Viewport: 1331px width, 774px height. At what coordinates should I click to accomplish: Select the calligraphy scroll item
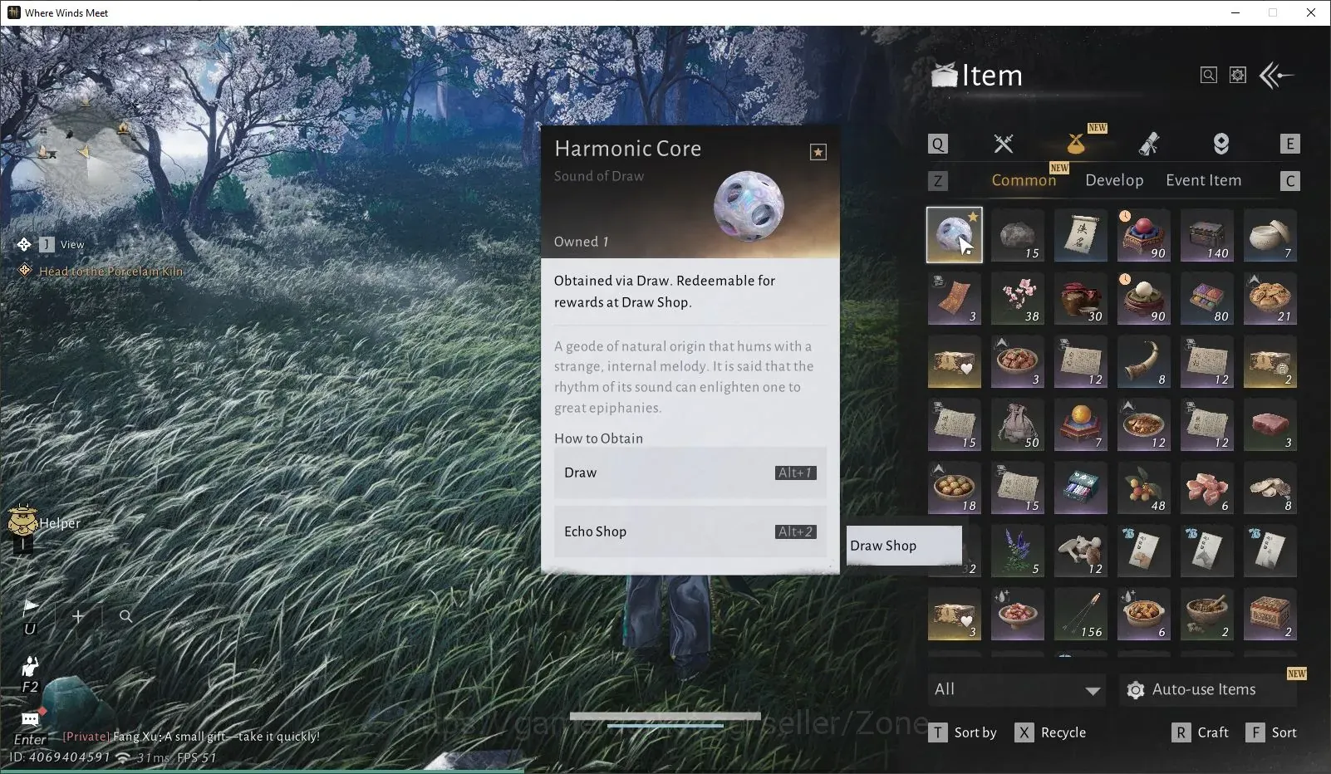(x=1081, y=235)
